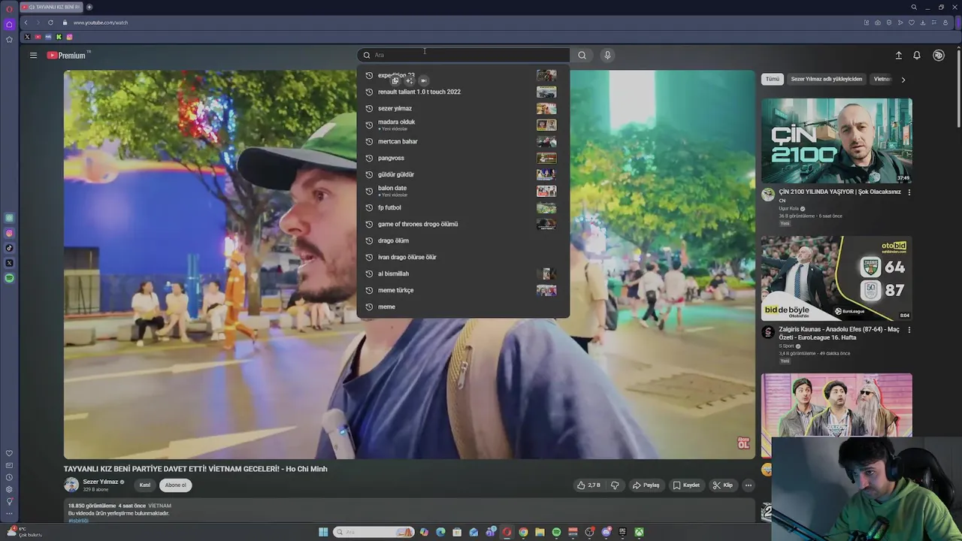Click the Windows taskbar search box
The height and width of the screenshot is (541, 962).
[373, 532]
